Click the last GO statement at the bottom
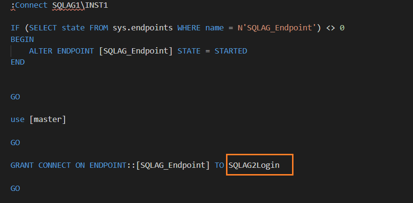413x203 pixels. 15,188
